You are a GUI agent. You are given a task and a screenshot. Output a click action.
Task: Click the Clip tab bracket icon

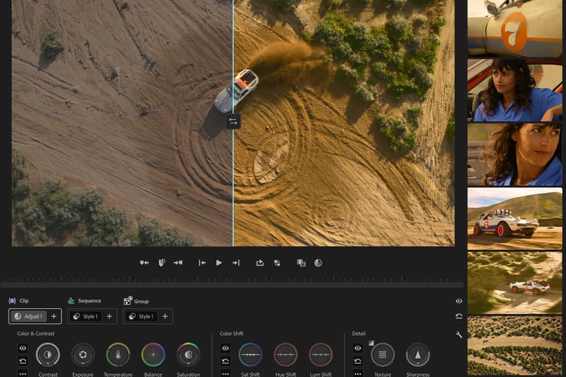(12, 301)
